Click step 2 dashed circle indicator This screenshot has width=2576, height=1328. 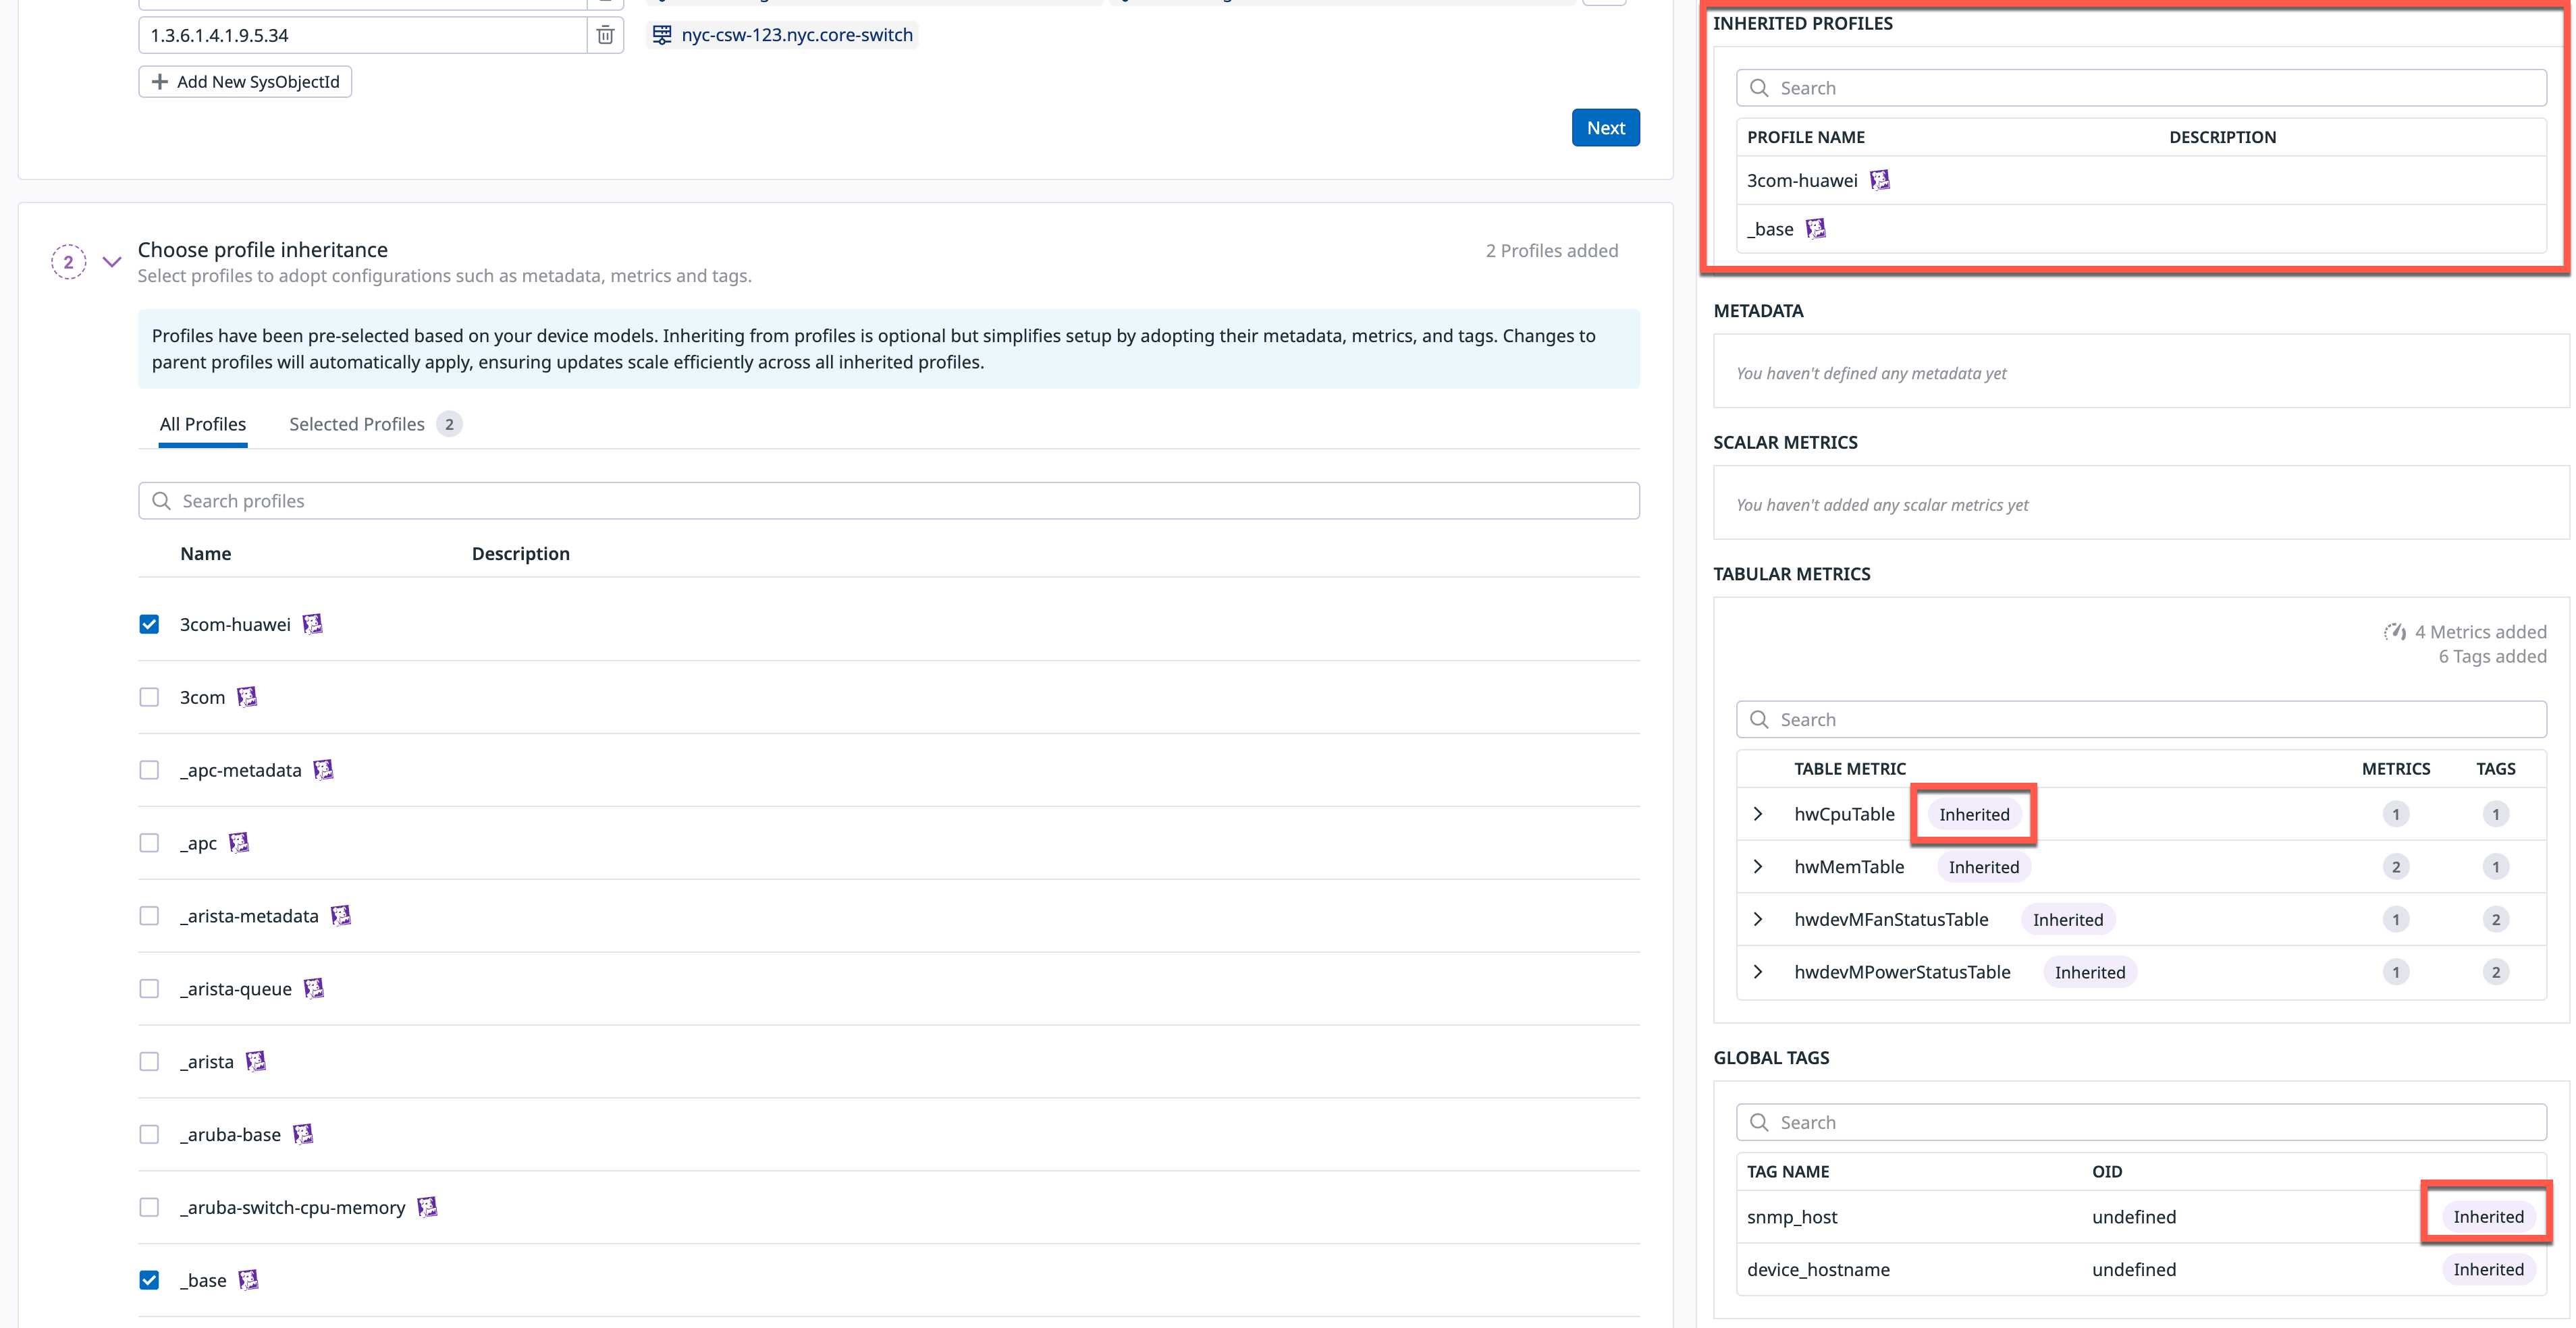coord(68,262)
